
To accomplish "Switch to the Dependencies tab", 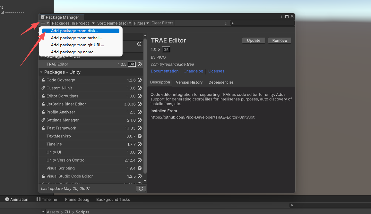I will [221, 82].
